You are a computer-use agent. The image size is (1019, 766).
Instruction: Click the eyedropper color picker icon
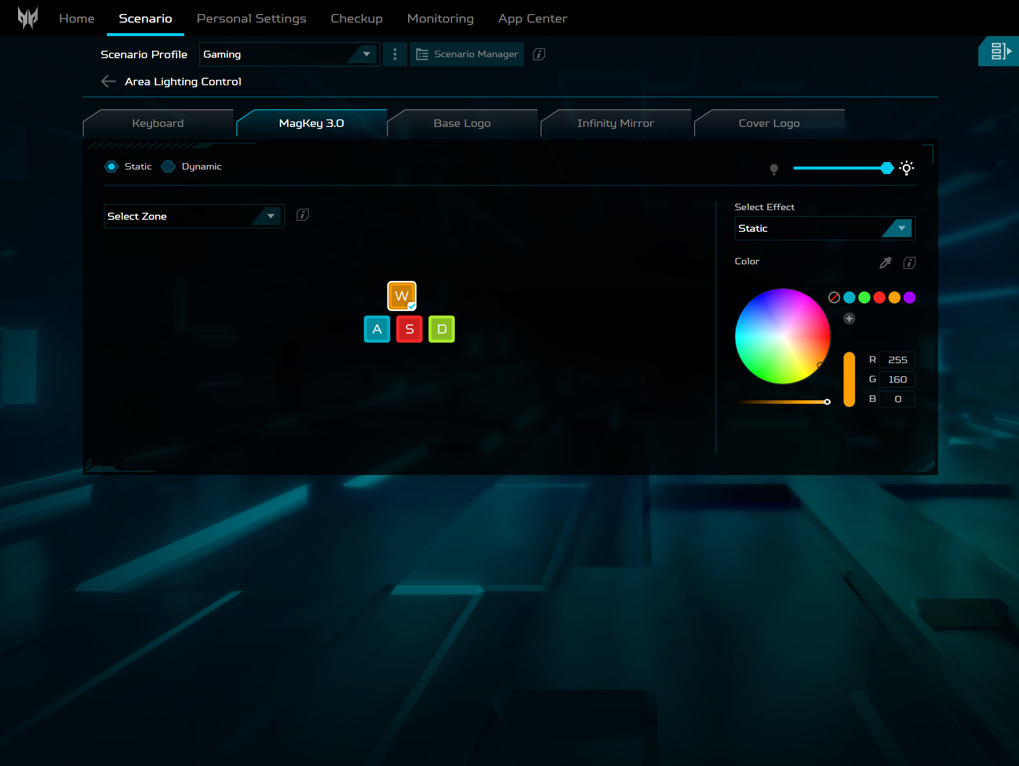[885, 262]
